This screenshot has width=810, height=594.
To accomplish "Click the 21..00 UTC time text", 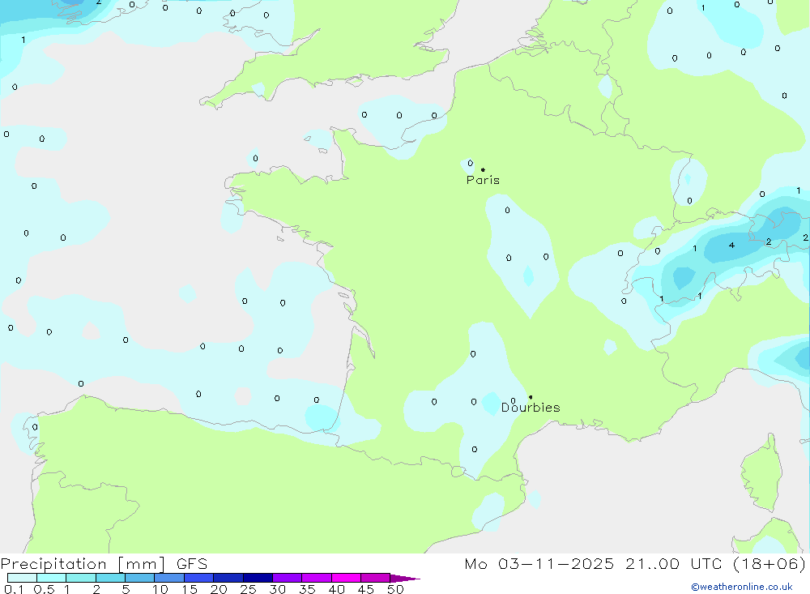I will (x=674, y=563).
